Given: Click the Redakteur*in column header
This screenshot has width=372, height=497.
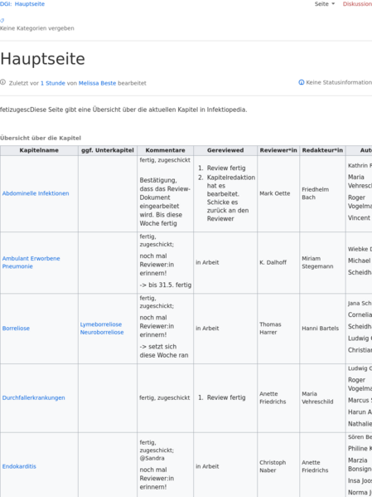Looking at the screenshot, I should tap(322, 150).
